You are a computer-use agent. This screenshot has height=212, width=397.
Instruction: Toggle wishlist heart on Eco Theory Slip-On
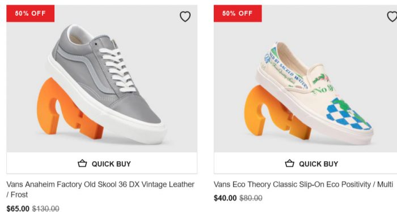(392, 16)
